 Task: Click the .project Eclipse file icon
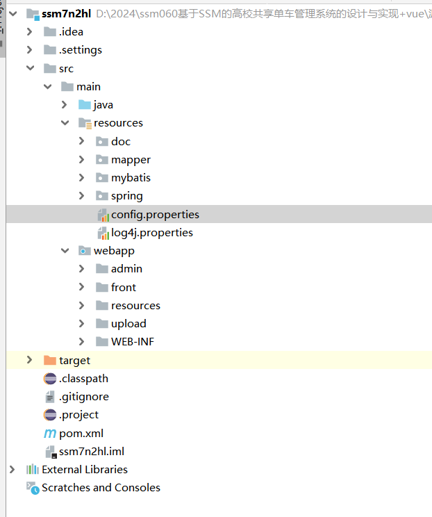click(x=50, y=415)
